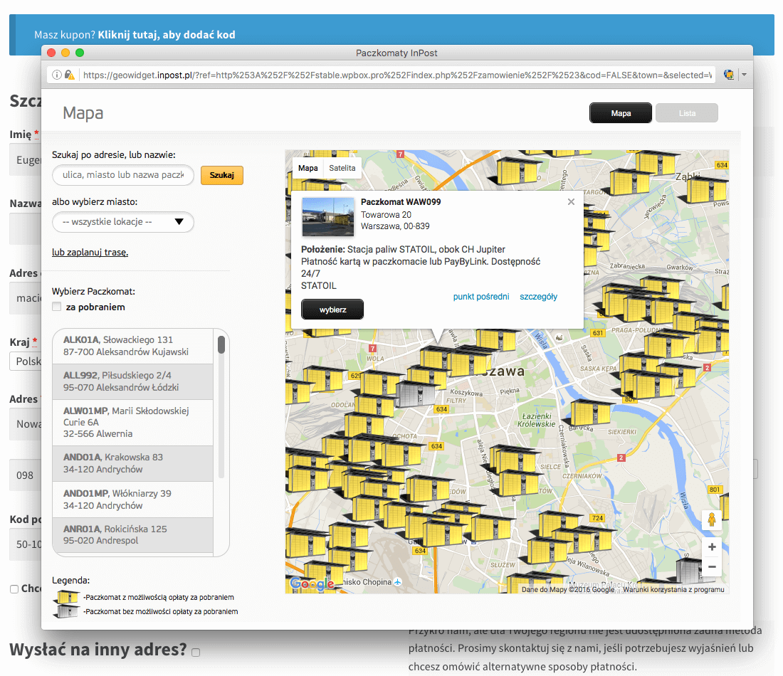Enable the 'za pobraniem' checkbox
This screenshot has width=783, height=676.
pos(57,307)
